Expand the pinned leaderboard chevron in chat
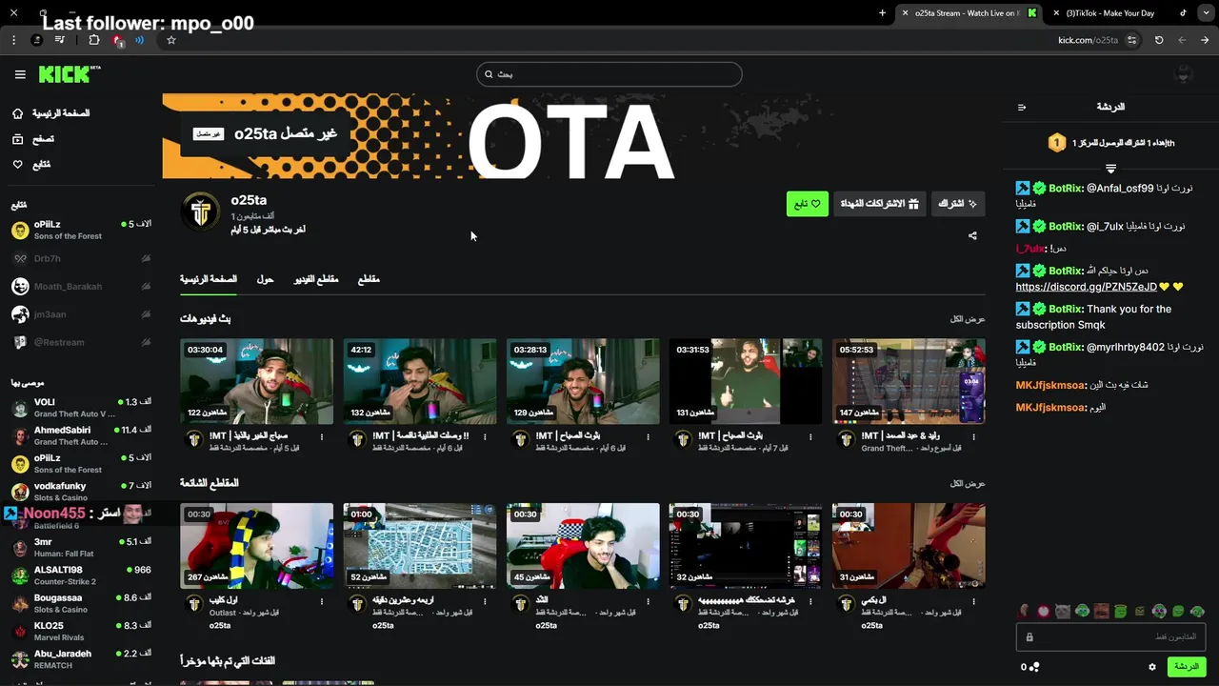 pos(1110,169)
